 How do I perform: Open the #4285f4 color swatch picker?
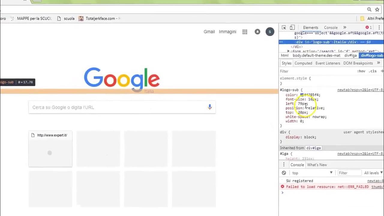pyautogui.click(x=302, y=95)
